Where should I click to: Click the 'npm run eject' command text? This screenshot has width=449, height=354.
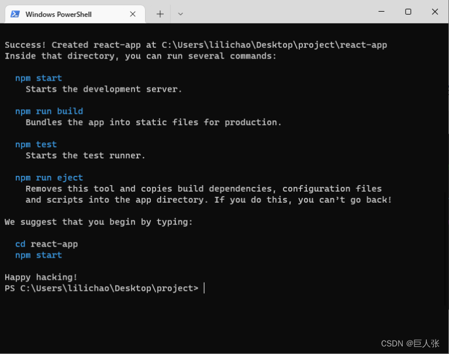pyautogui.click(x=49, y=178)
